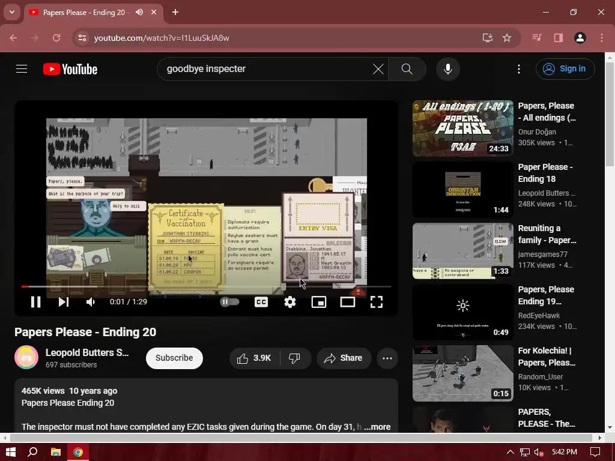Open player settings gear
The image size is (615, 461).
tap(290, 302)
